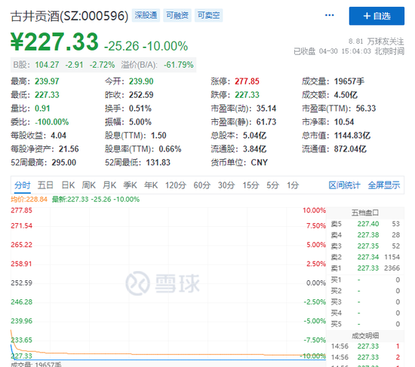Click the 卖1 order row with 2366
Screen dimensions: 415x367
pos(365,268)
